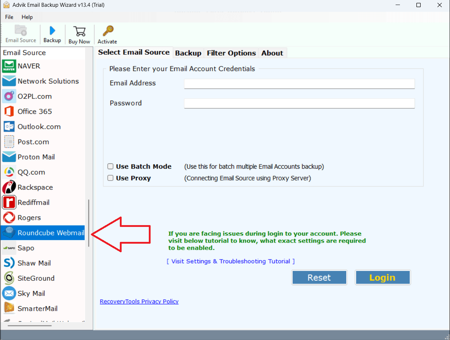This screenshot has width=450, height=340.
Task: Minimize the Advik window
Action: 398,5
